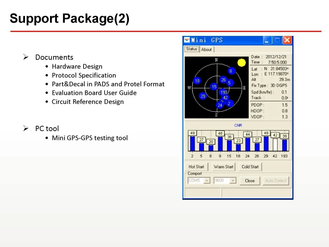
Task: Click Mini GPS-GPS testing tool bullet
Action: 89,138
